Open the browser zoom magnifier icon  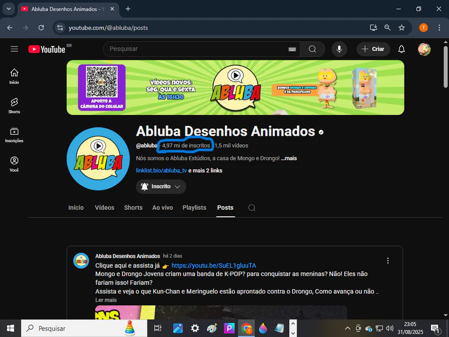point(388,28)
